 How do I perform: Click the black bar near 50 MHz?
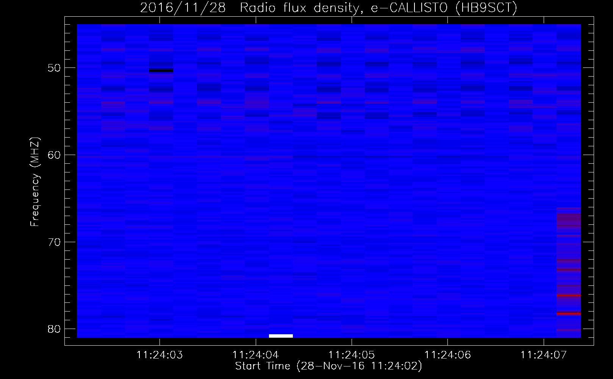click(x=161, y=70)
